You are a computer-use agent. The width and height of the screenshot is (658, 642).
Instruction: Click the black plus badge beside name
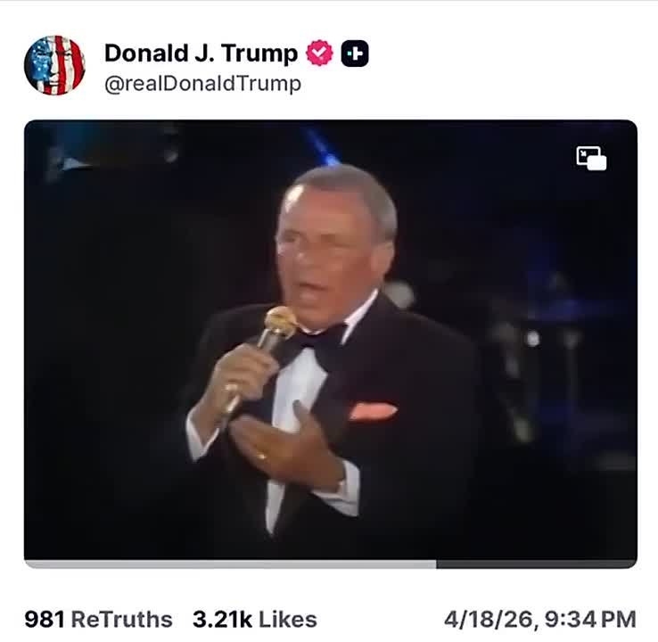355,53
